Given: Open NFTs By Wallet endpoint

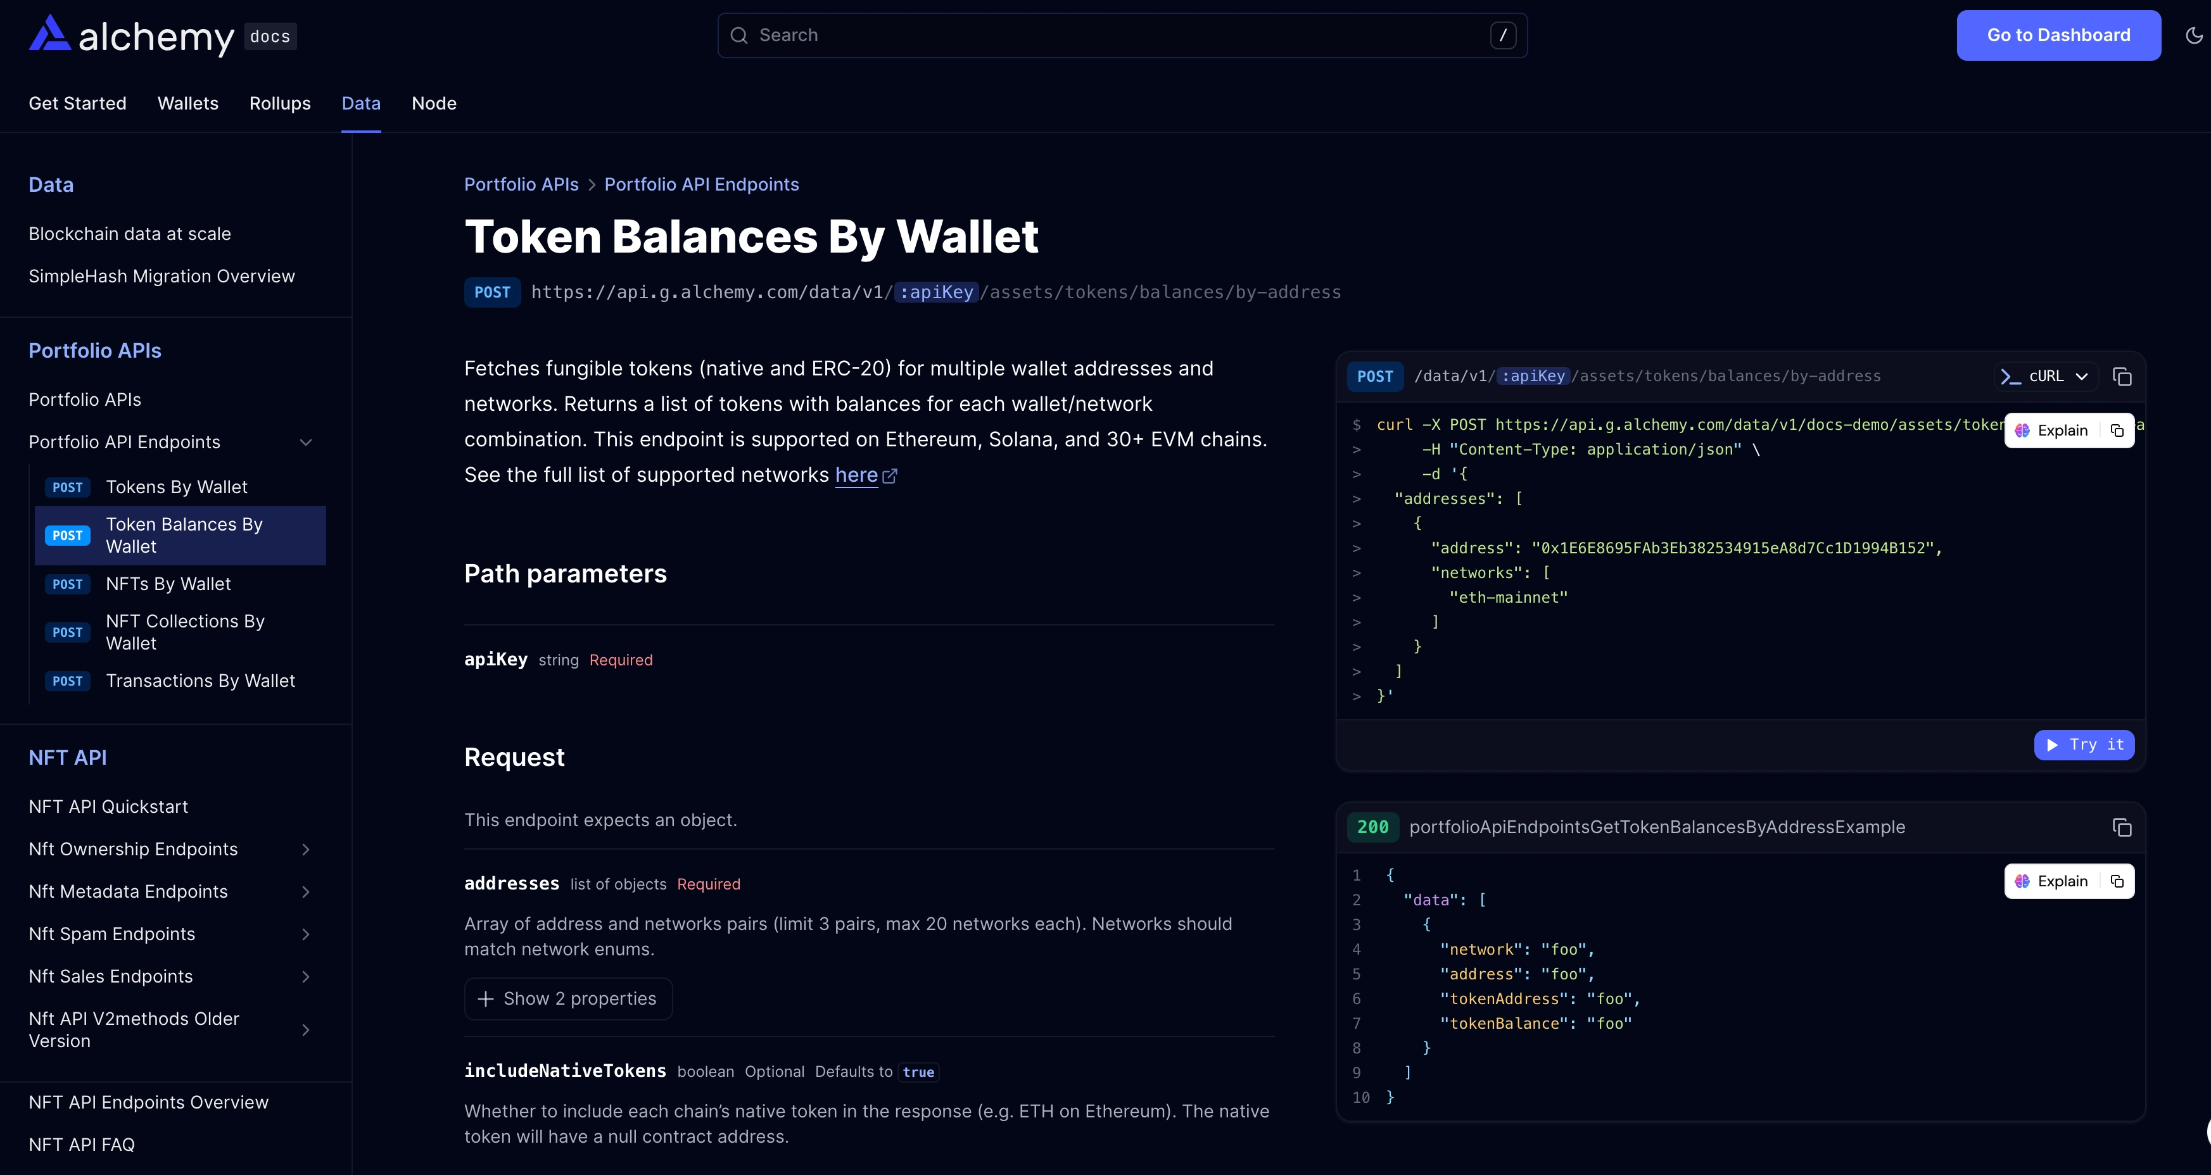Looking at the screenshot, I should pyautogui.click(x=181, y=584).
